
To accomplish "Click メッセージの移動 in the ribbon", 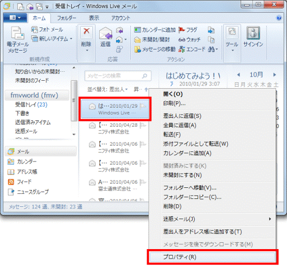I will 155,49.
